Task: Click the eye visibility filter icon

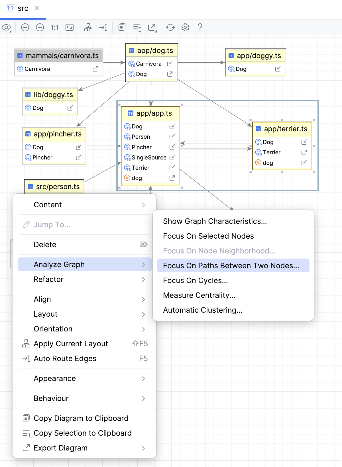Action: point(7,28)
